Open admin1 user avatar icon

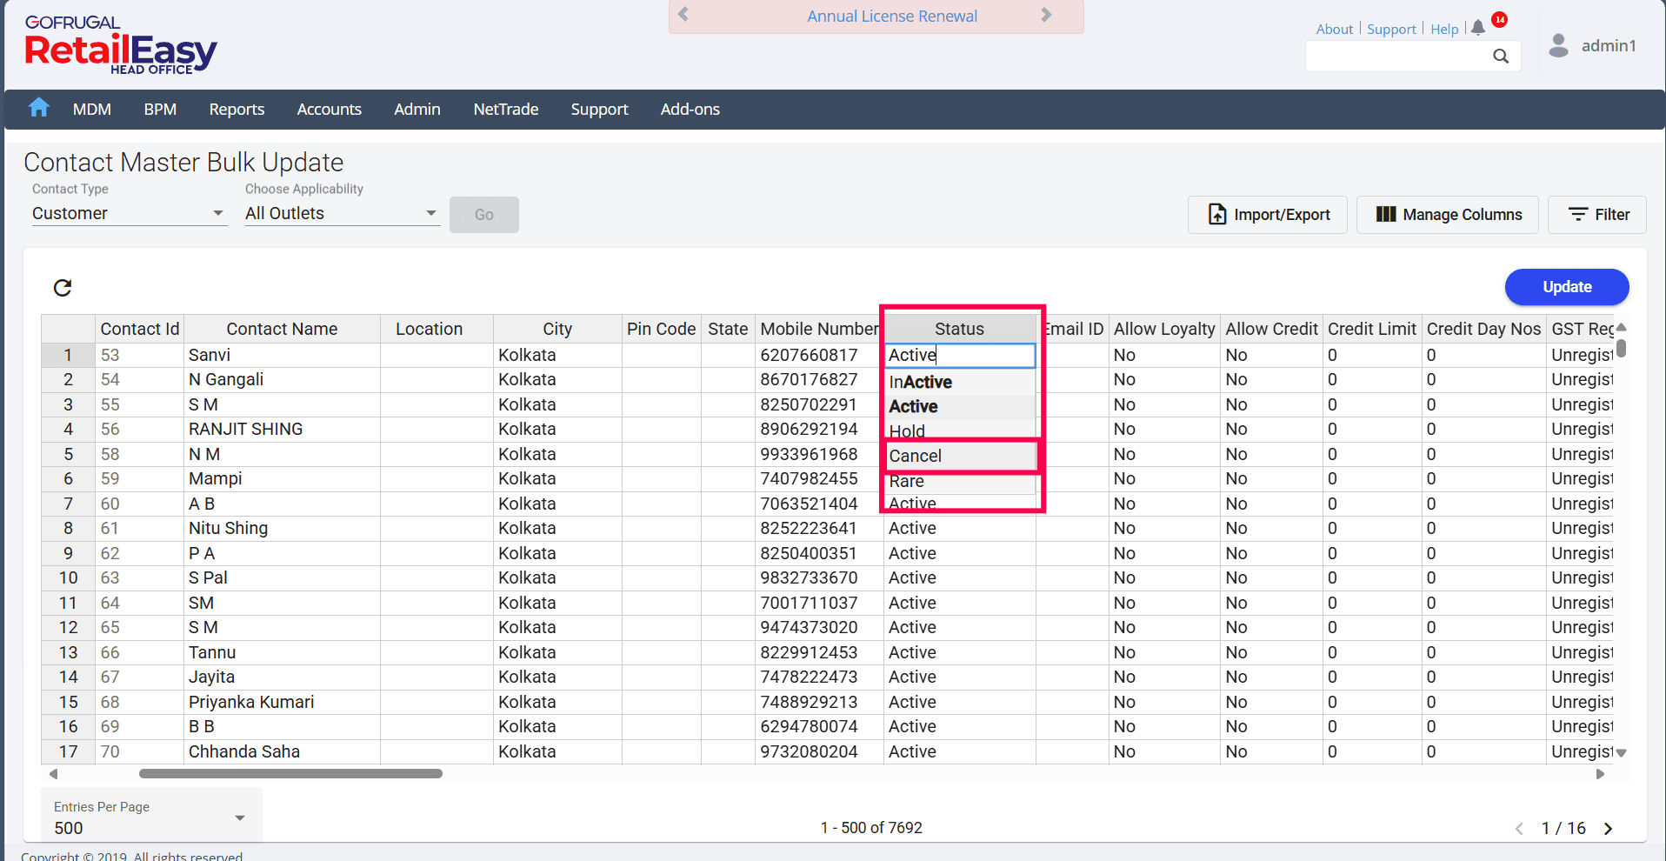[1559, 45]
